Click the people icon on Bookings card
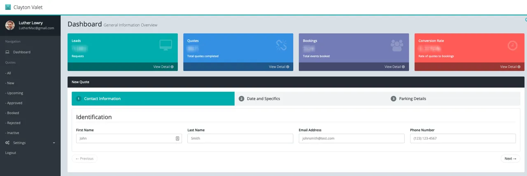Viewport: 527px width, 176px height. pos(397,45)
